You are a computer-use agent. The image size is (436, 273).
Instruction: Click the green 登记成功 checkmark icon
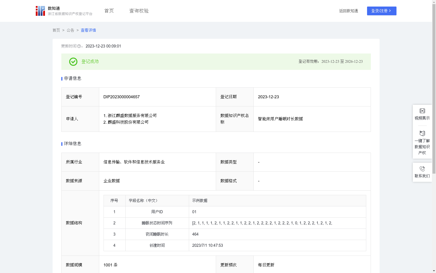(73, 62)
